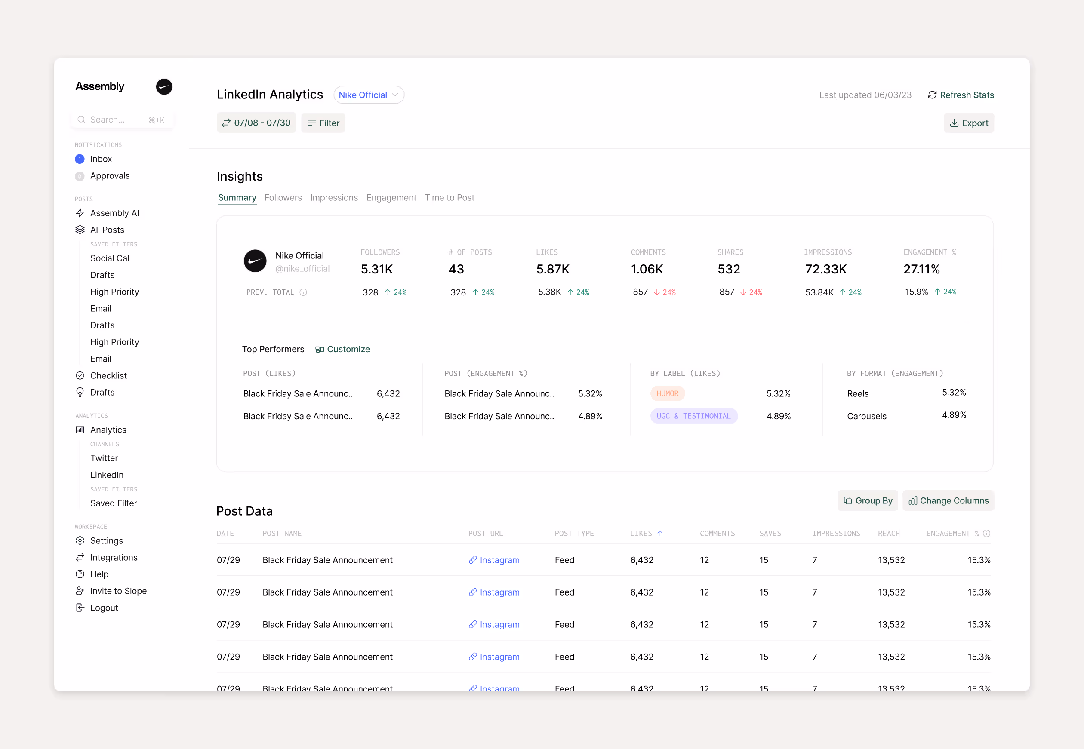Switch to the Time to Post tab
The image size is (1084, 749).
click(x=449, y=198)
